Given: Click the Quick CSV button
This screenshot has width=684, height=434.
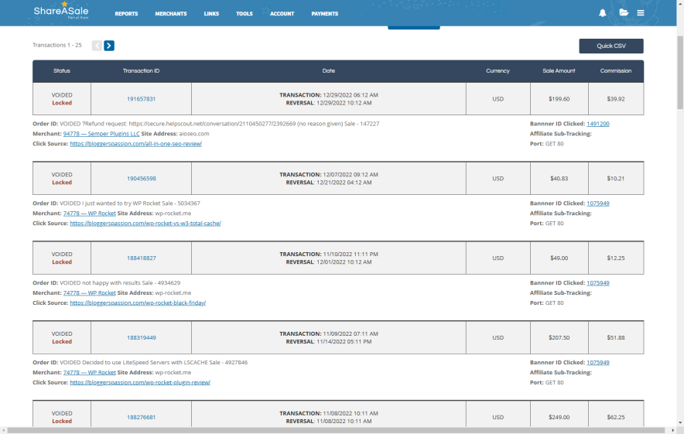Looking at the screenshot, I should click(x=610, y=46).
